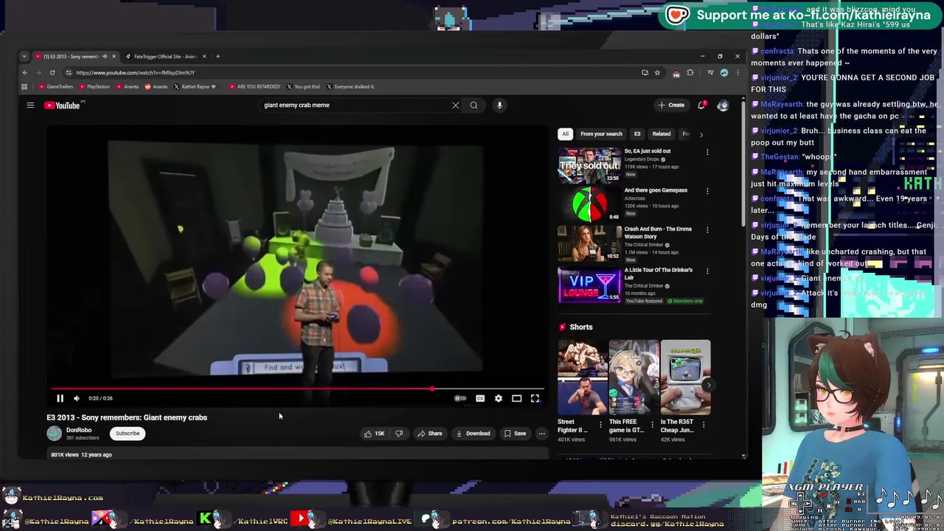Image resolution: width=944 pixels, height=531 pixels.
Task: Open more actions under the video
Action: (x=541, y=434)
